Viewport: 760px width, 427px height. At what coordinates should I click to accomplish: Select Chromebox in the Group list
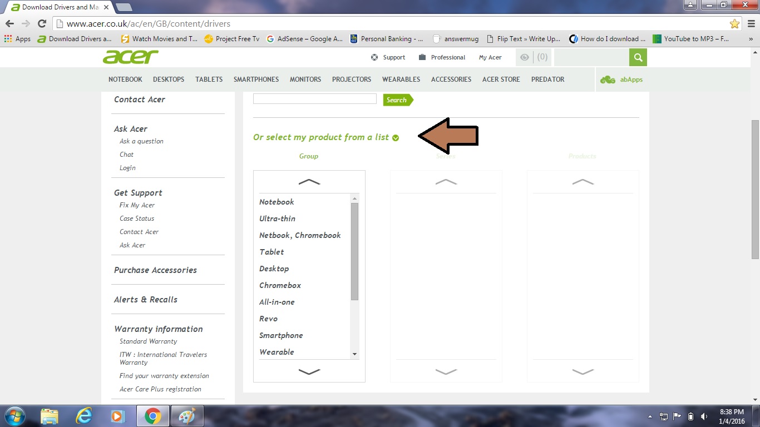pyautogui.click(x=280, y=285)
